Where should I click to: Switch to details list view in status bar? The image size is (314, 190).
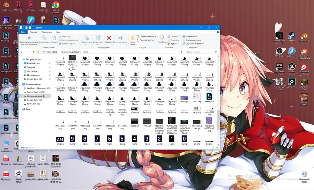[x=214, y=148]
